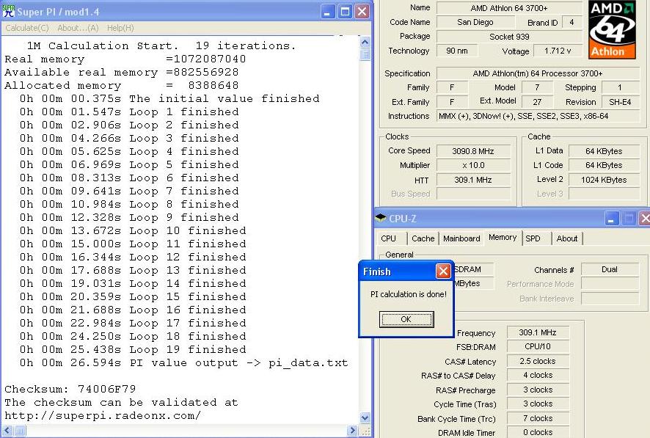Image resolution: width=650 pixels, height=438 pixels.
Task: Click the Specification field Athlon(tm) 64 Processor
Action: point(538,73)
